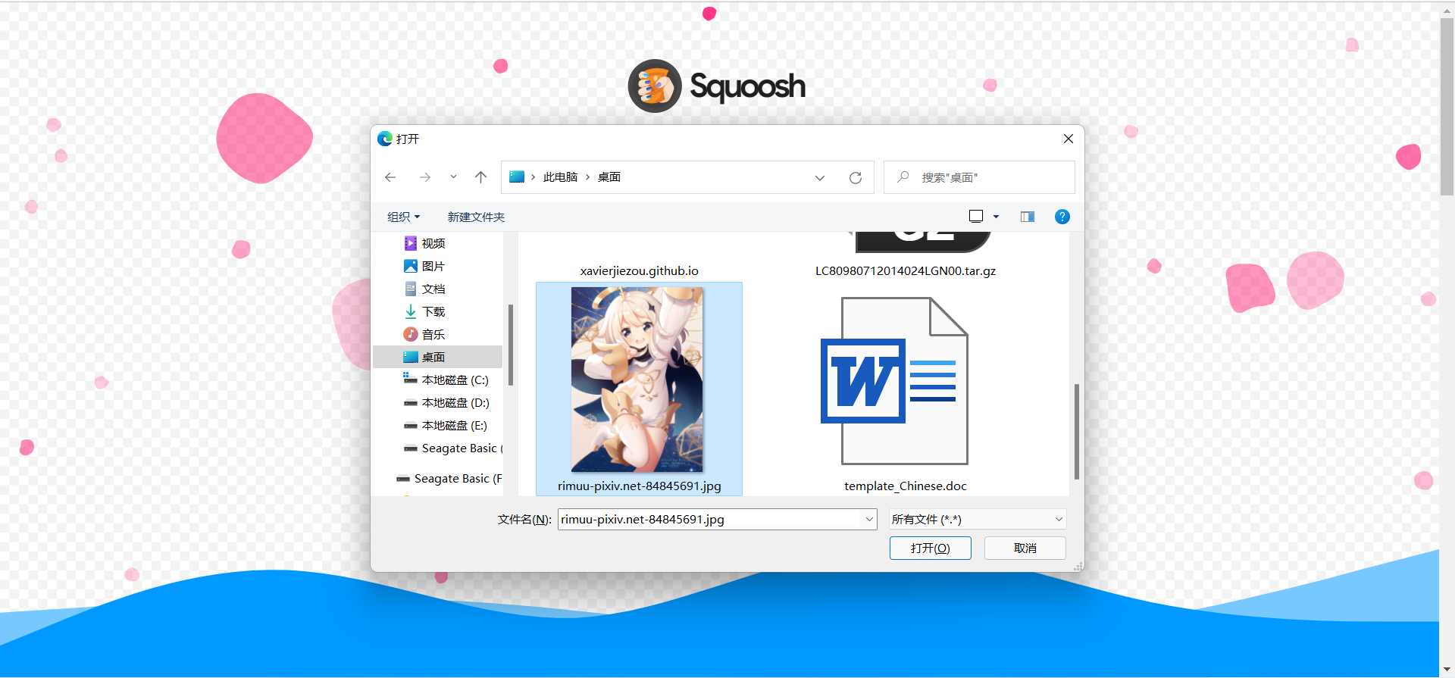This screenshot has width=1455, height=678.
Task: Expand the file name dropdown arrow
Action: pyautogui.click(x=869, y=519)
